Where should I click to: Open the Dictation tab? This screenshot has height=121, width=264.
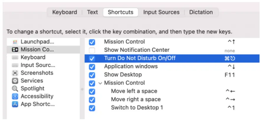click(x=201, y=12)
